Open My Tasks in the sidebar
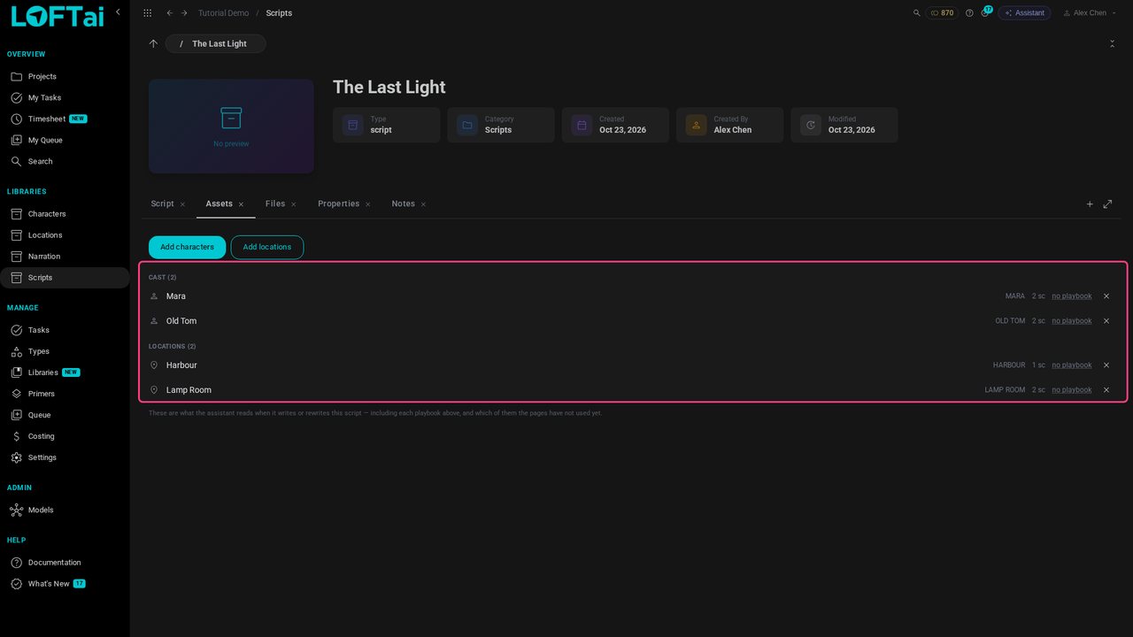This screenshot has height=637, width=1133. click(x=44, y=98)
